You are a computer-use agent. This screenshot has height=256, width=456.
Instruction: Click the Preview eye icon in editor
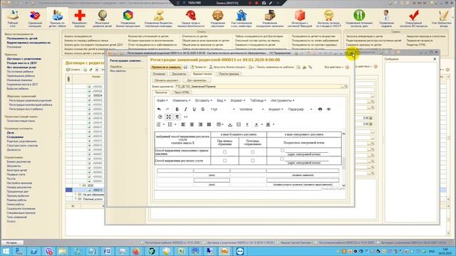click(328, 109)
